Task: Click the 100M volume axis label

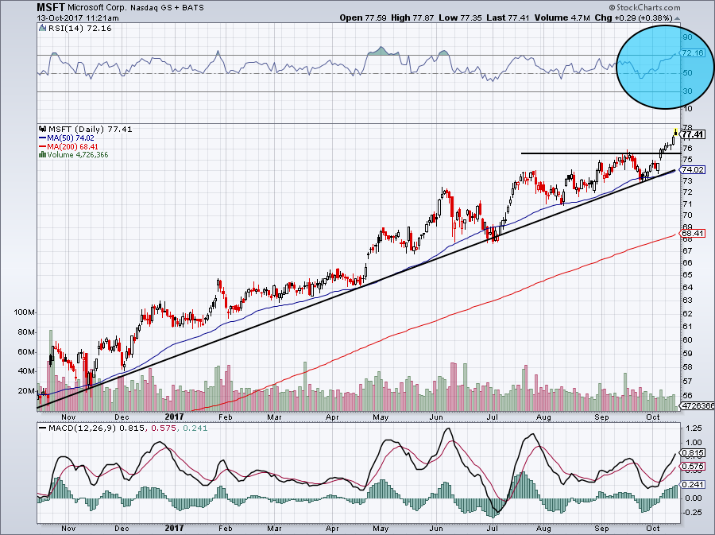Action: tap(25, 312)
